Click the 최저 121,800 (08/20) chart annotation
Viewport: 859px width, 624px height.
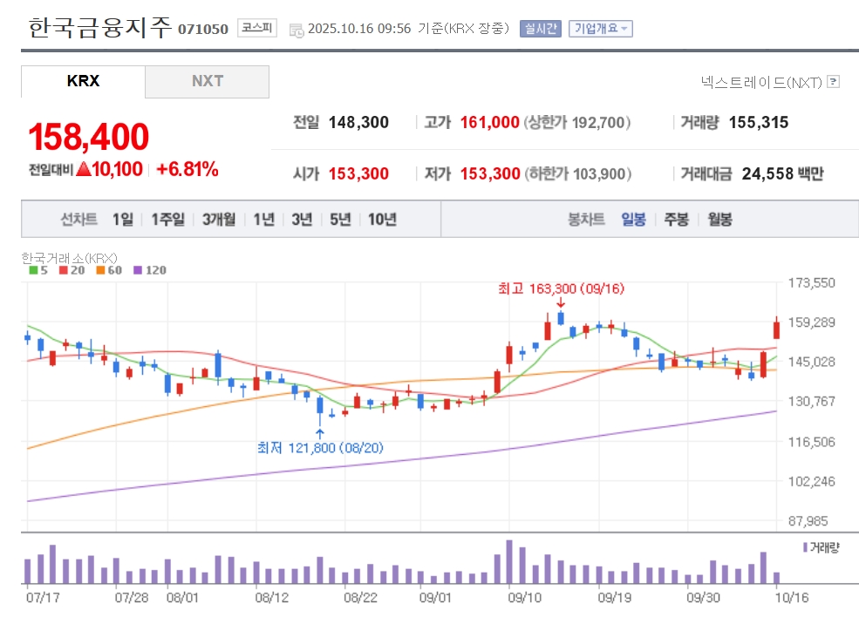click(x=320, y=448)
